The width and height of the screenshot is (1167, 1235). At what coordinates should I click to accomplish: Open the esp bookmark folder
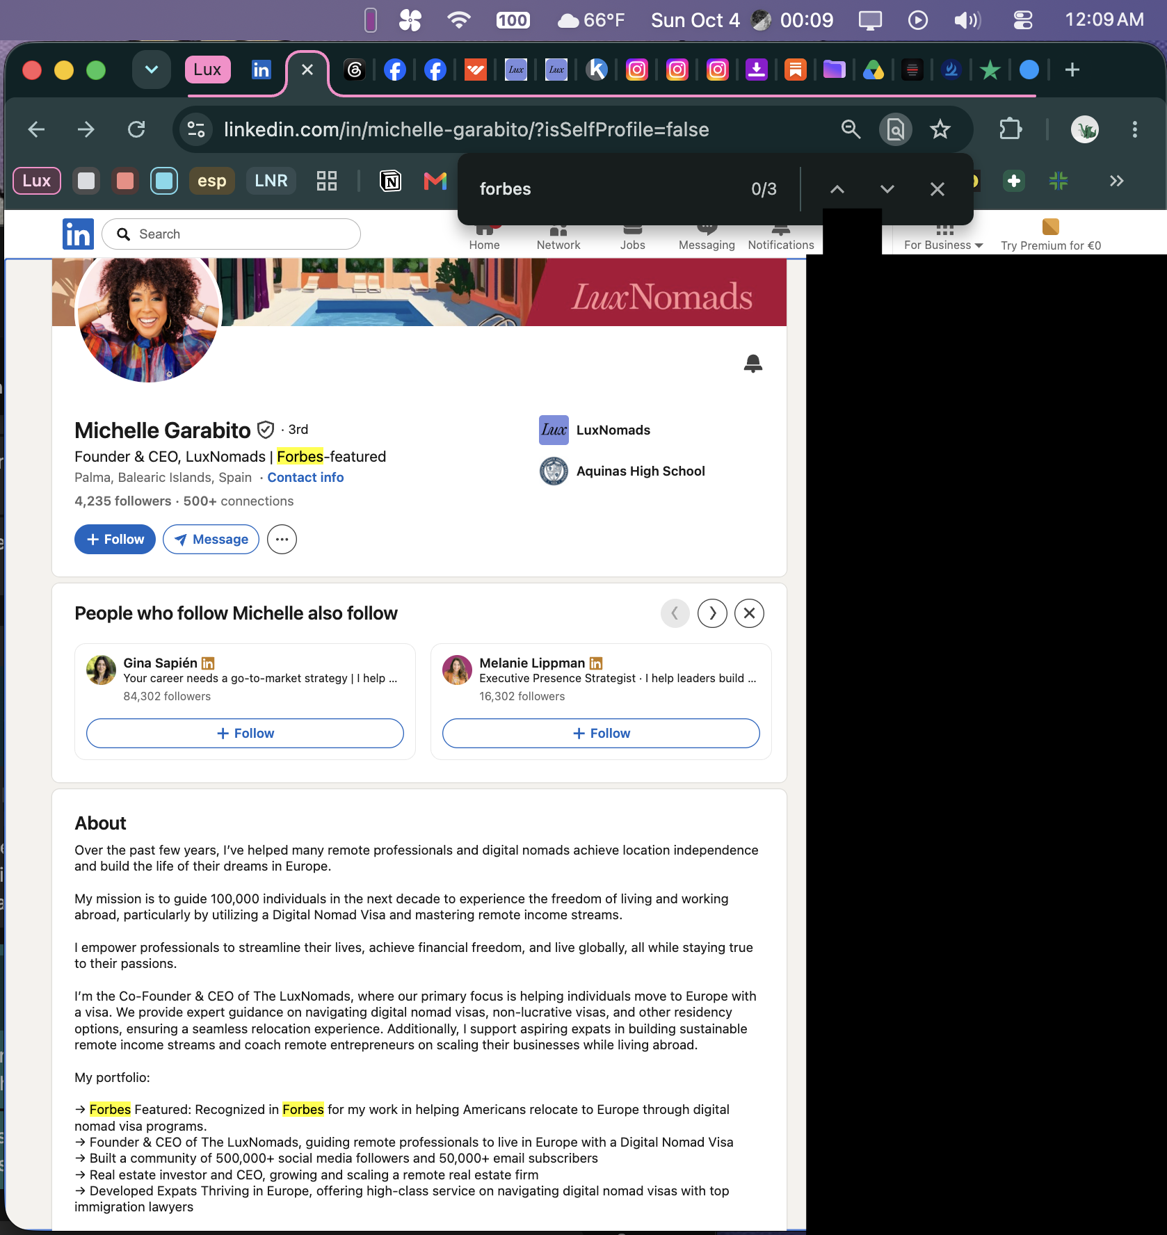[x=211, y=181]
